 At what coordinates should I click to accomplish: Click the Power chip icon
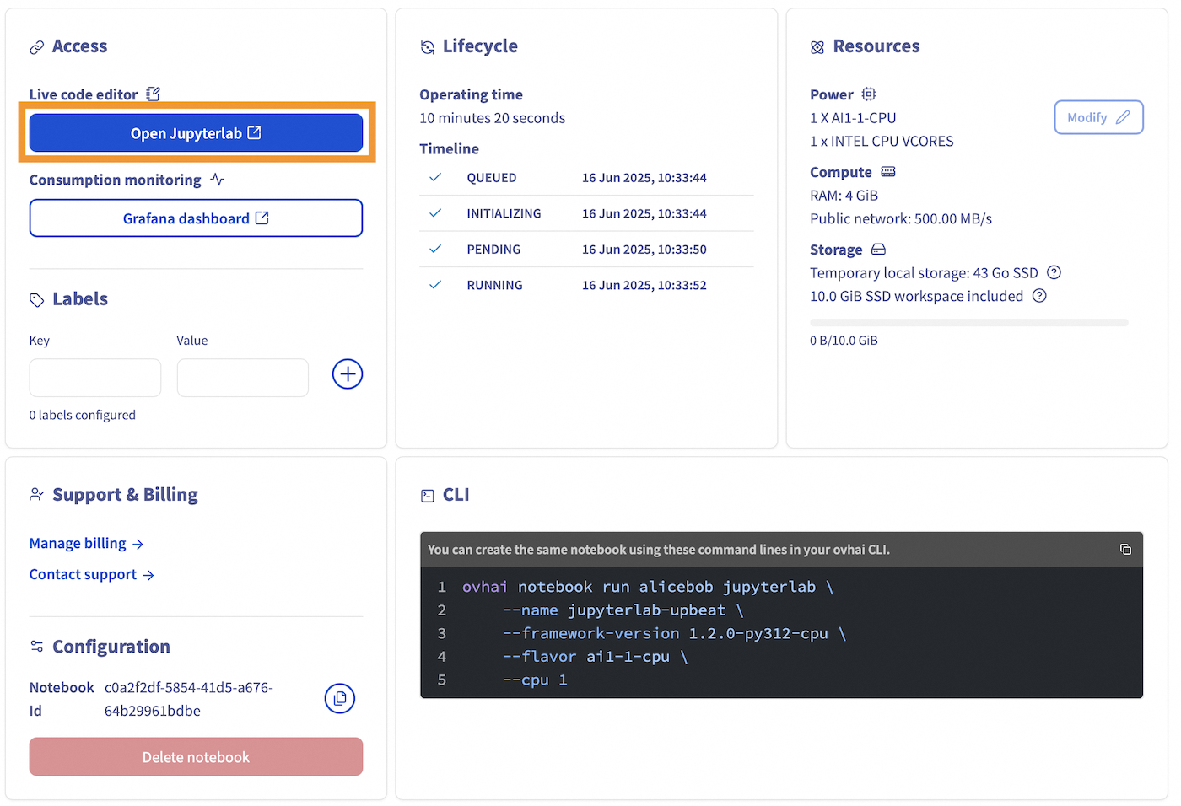(869, 94)
